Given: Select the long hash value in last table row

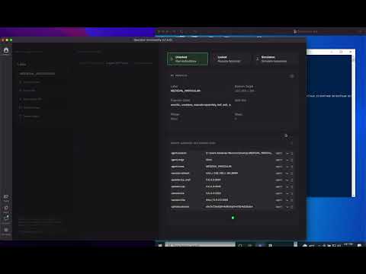Looking at the screenshot, I should [229, 207].
